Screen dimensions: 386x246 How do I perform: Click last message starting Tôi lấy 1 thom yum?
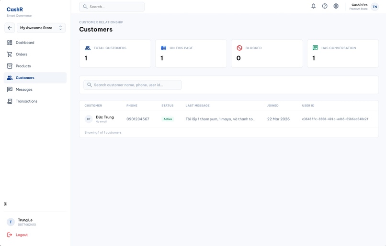tap(221, 119)
